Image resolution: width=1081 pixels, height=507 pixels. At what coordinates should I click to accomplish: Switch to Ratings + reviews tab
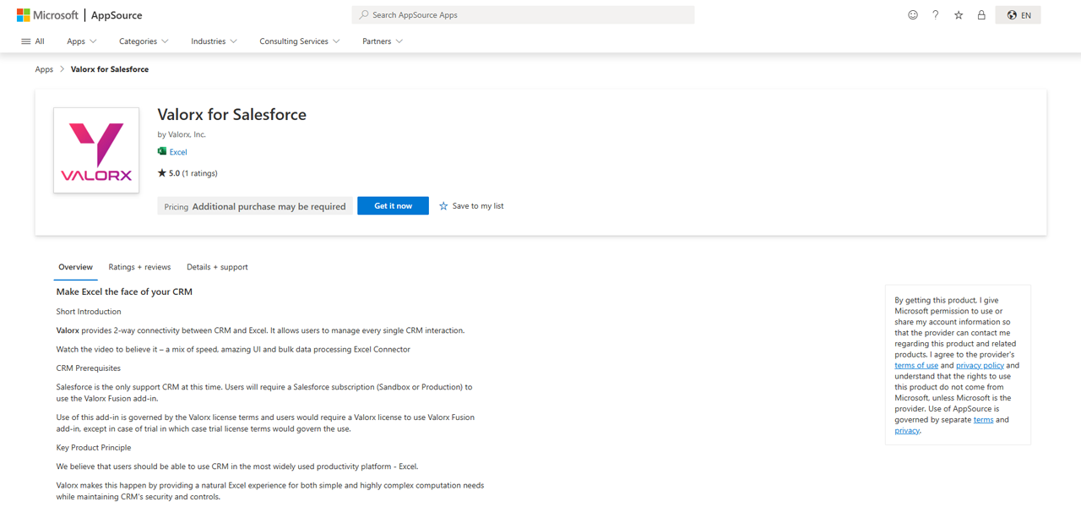(139, 267)
